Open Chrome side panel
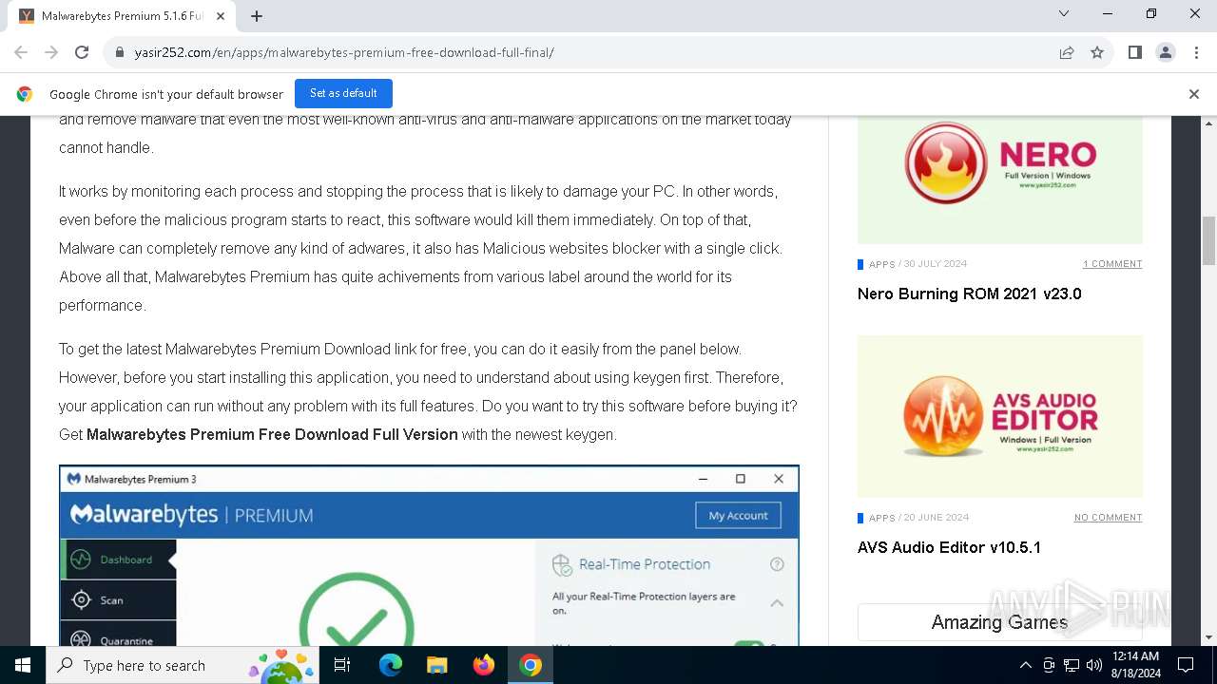 pyautogui.click(x=1134, y=52)
